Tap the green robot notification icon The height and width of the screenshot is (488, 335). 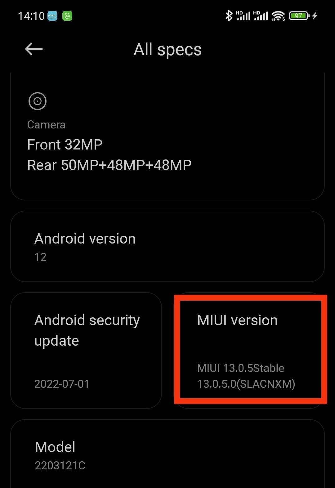click(x=67, y=16)
